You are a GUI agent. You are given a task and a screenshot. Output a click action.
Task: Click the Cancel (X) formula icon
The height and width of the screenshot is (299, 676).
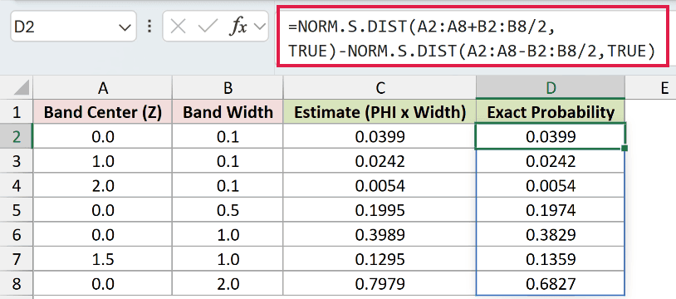pos(178,27)
